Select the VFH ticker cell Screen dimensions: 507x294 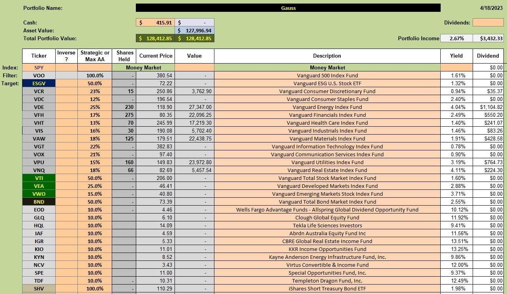(x=39, y=115)
